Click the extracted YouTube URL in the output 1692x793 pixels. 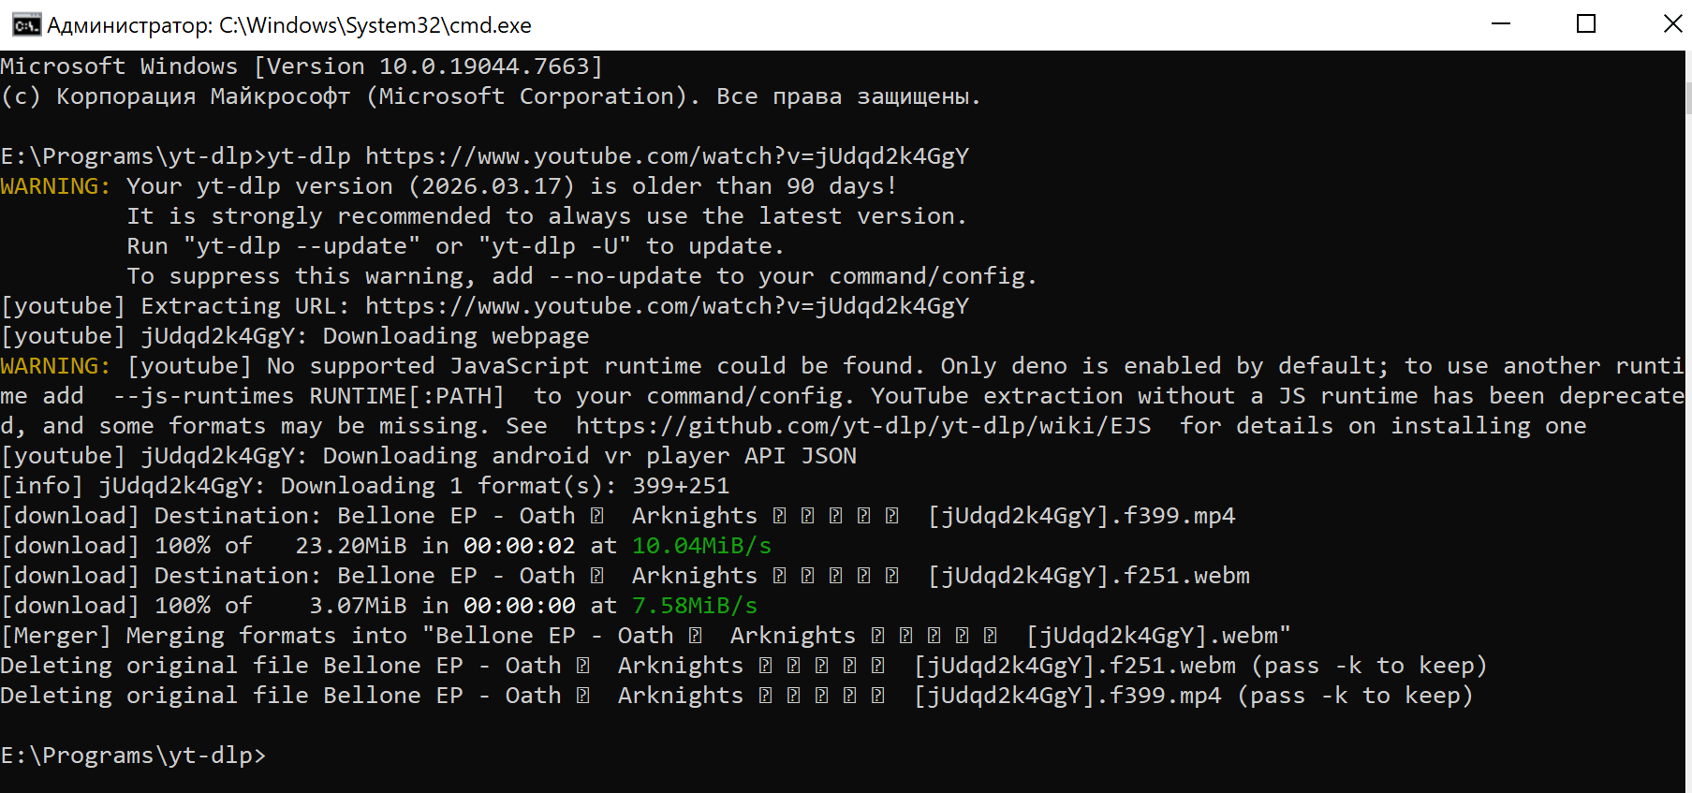[x=667, y=306]
